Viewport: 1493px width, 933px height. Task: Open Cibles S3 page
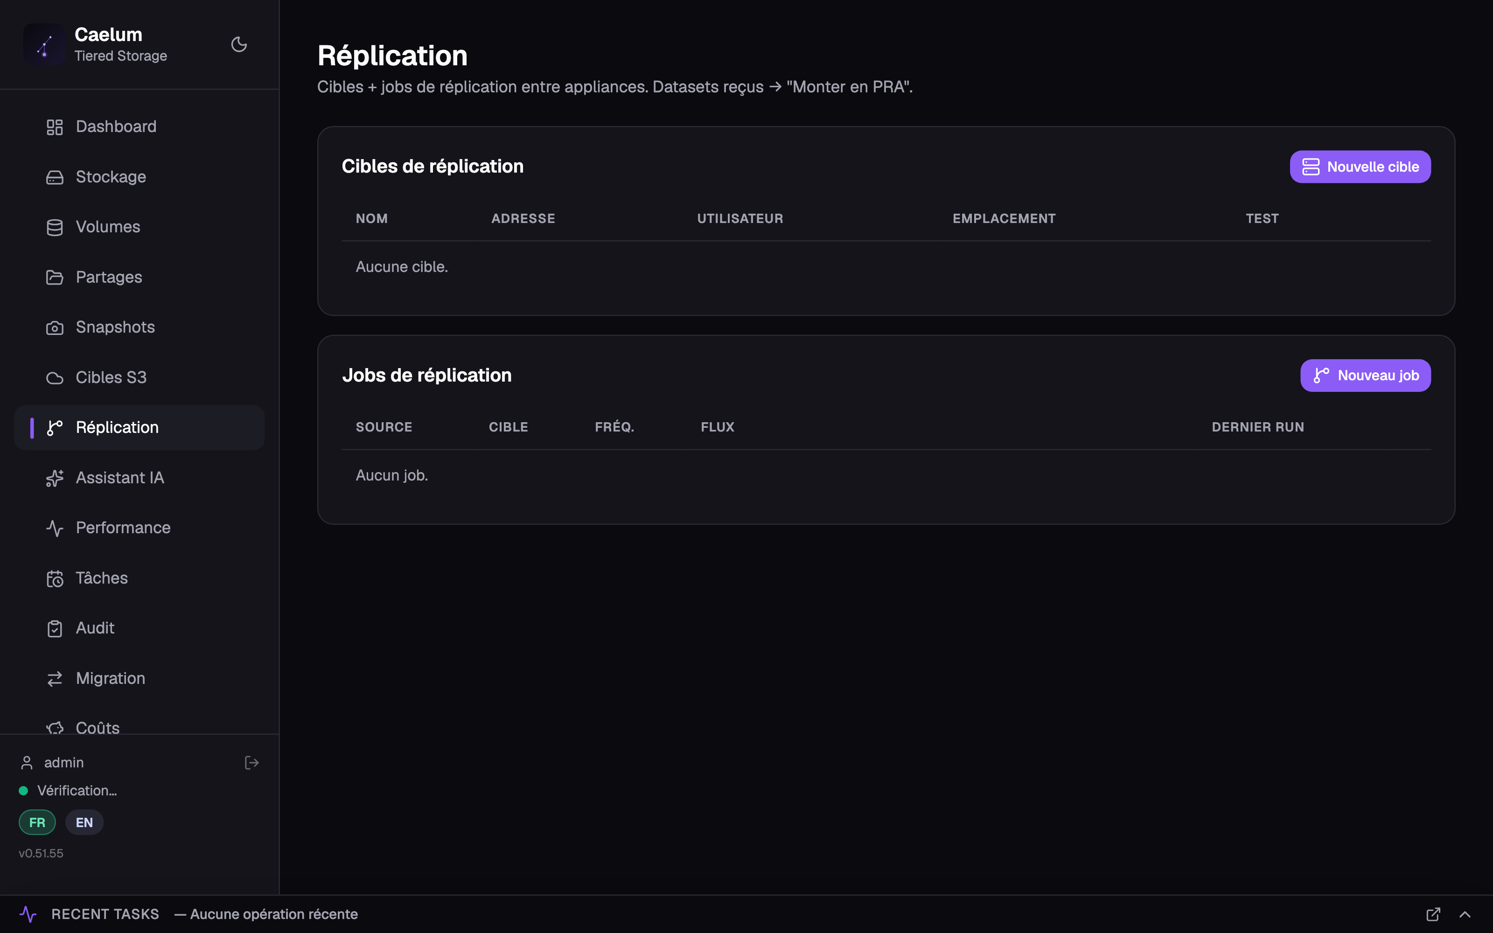pyautogui.click(x=140, y=377)
